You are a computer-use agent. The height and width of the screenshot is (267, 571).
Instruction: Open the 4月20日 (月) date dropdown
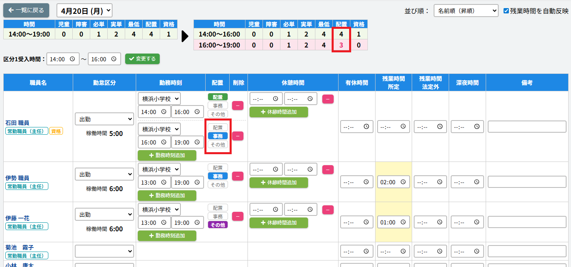coord(84,11)
